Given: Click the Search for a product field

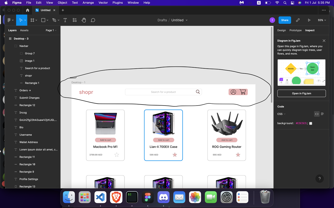Looking at the screenshot, I should point(163,92).
